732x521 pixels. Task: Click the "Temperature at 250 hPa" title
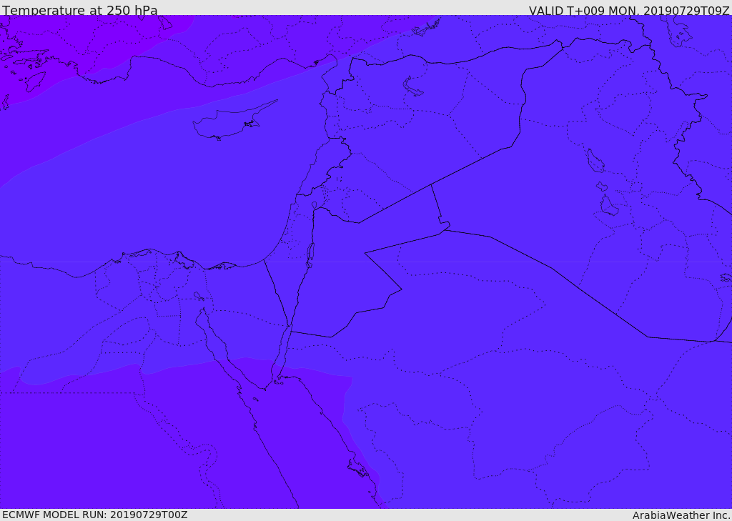click(80, 10)
